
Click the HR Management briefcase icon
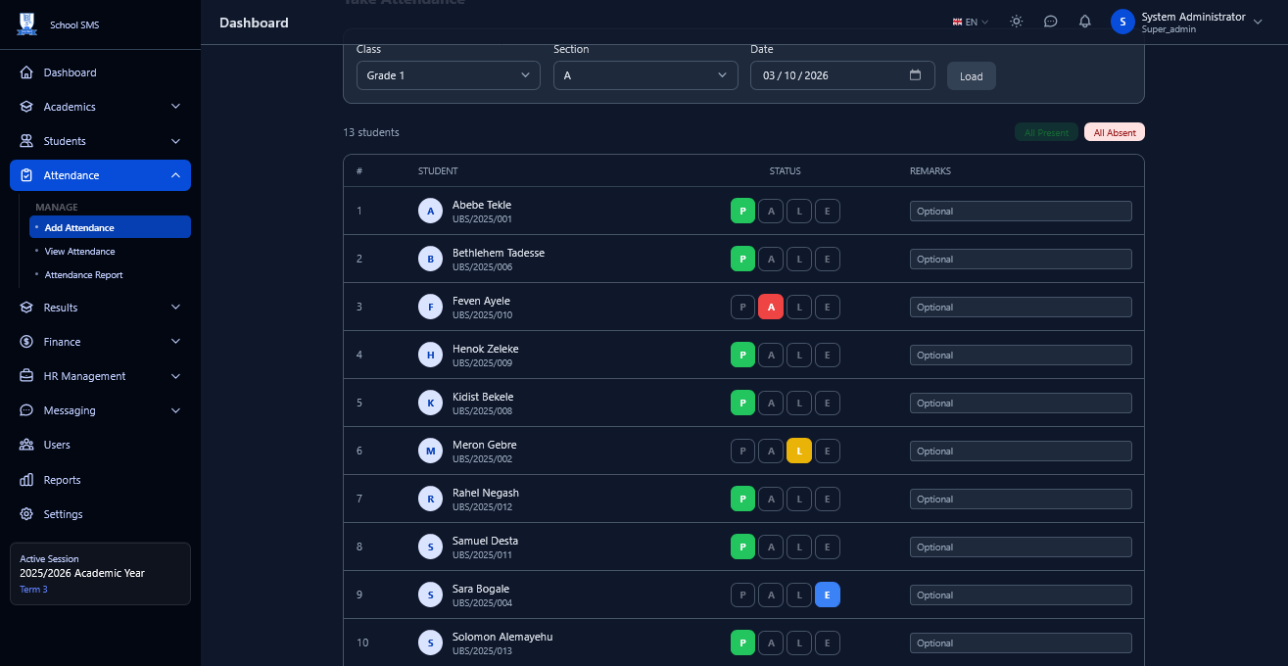[x=26, y=376]
